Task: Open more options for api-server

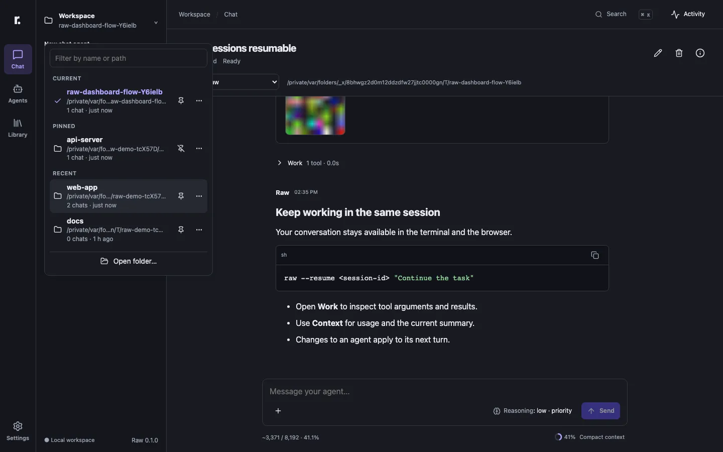Action: pos(199,149)
